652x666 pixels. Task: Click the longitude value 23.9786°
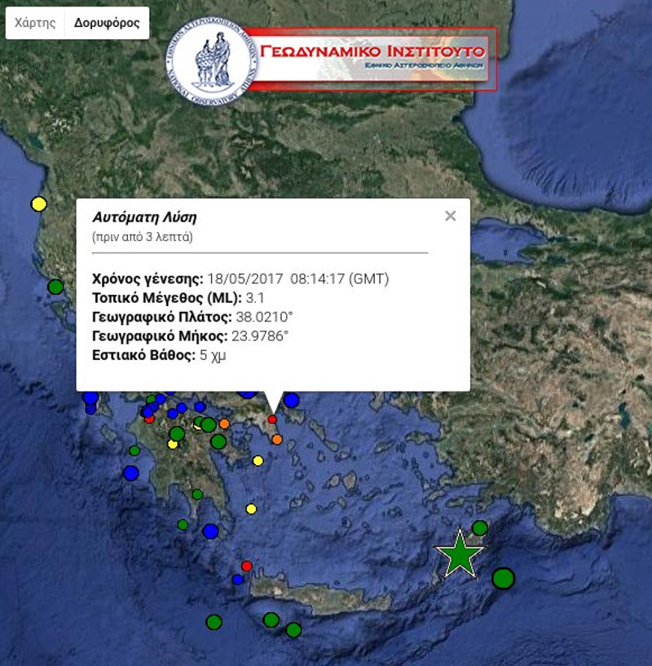260,336
